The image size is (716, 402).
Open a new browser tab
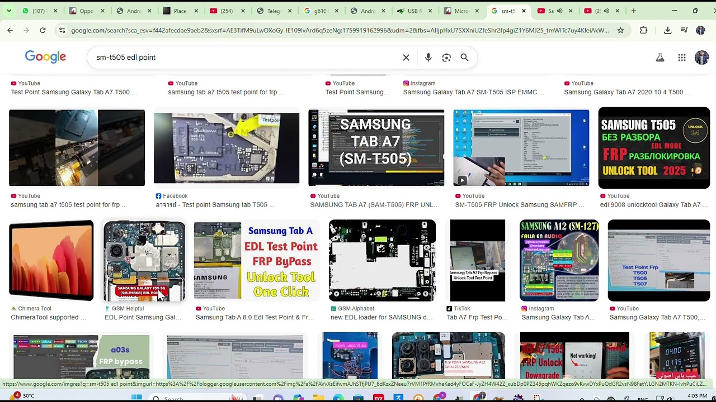(x=634, y=11)
